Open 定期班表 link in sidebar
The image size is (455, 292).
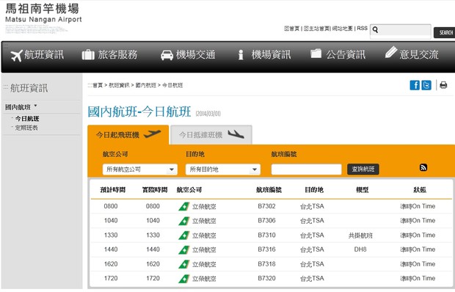coord(26,128)
